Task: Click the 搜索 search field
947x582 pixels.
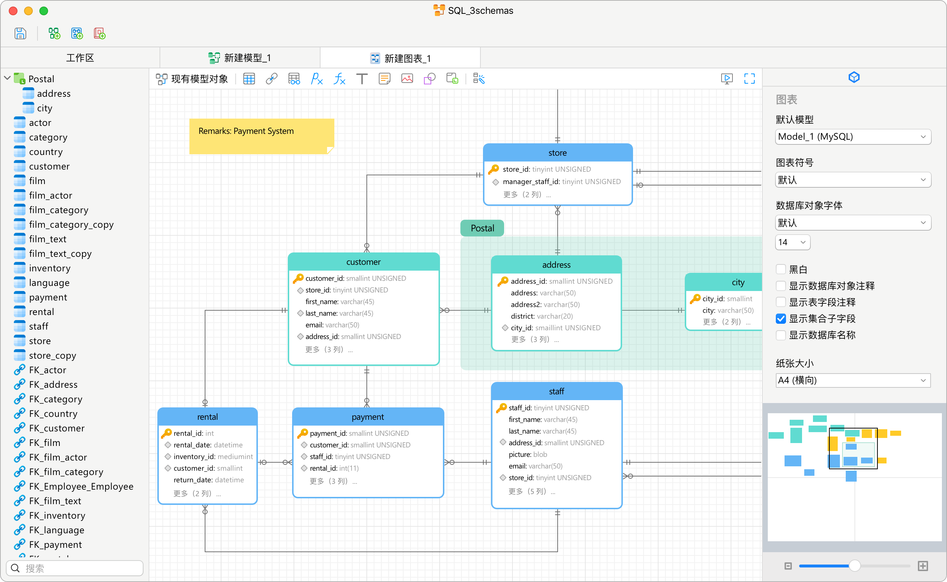Action: pyautogui.click(x=75, y=568)
